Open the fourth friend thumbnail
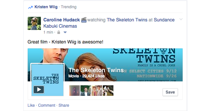Image resolution: width=211 pixels, height=111 pixels. click(108, 90)
